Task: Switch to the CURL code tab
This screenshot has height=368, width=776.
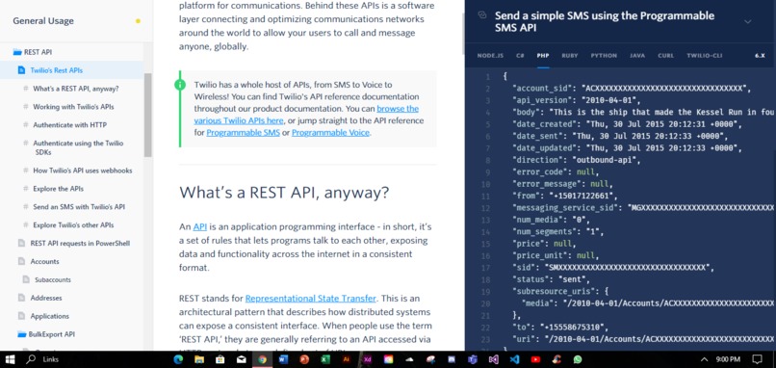Action: 665,56
